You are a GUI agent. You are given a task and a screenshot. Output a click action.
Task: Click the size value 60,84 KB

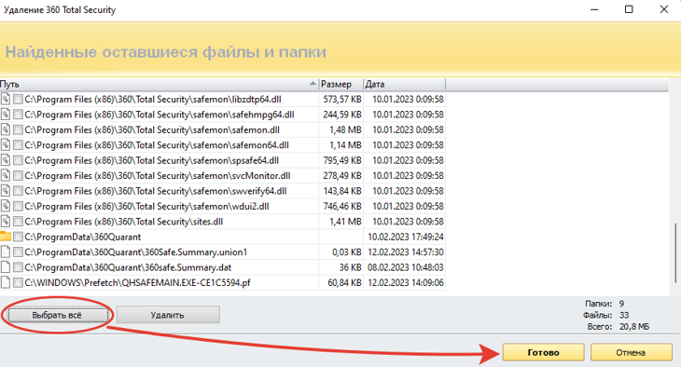pos(344,283)
